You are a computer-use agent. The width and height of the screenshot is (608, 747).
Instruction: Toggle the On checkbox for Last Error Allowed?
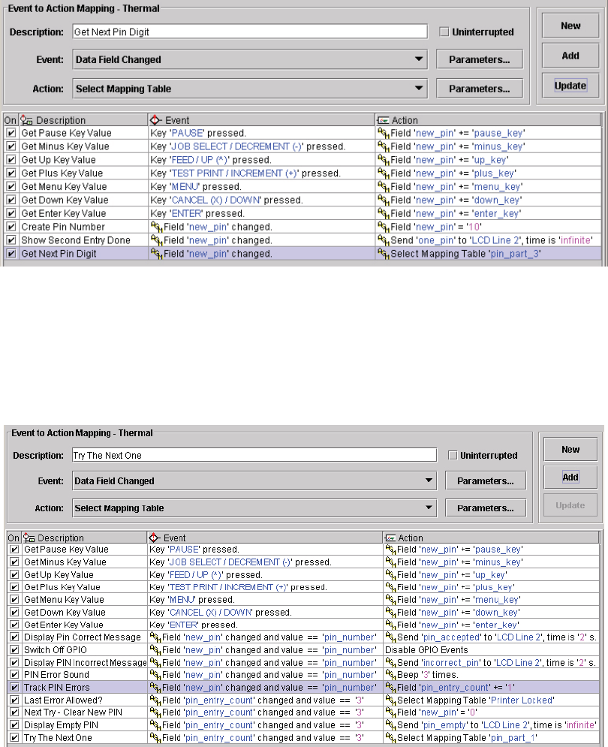pos(14,700)
